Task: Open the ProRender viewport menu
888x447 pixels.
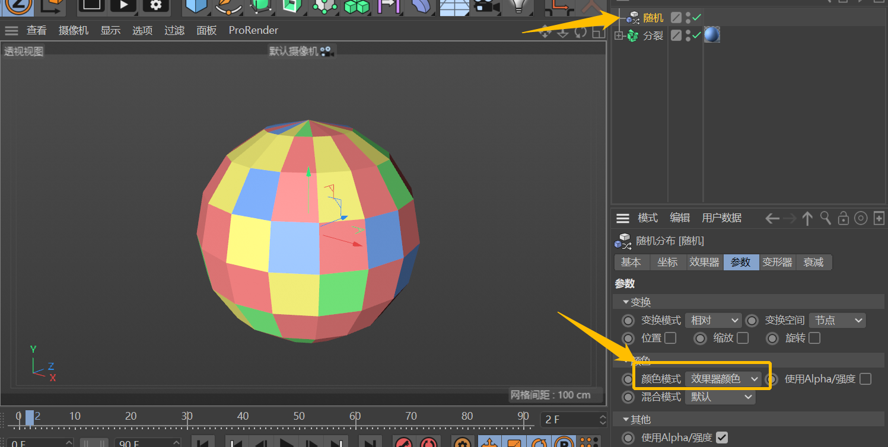Action: [253, 30]
